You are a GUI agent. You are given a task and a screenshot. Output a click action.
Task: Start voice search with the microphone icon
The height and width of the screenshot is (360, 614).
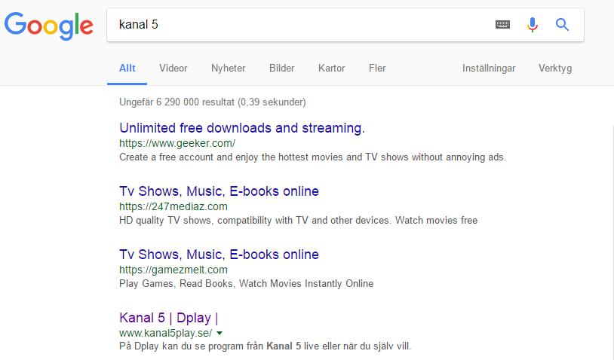(x=533, y=25)
